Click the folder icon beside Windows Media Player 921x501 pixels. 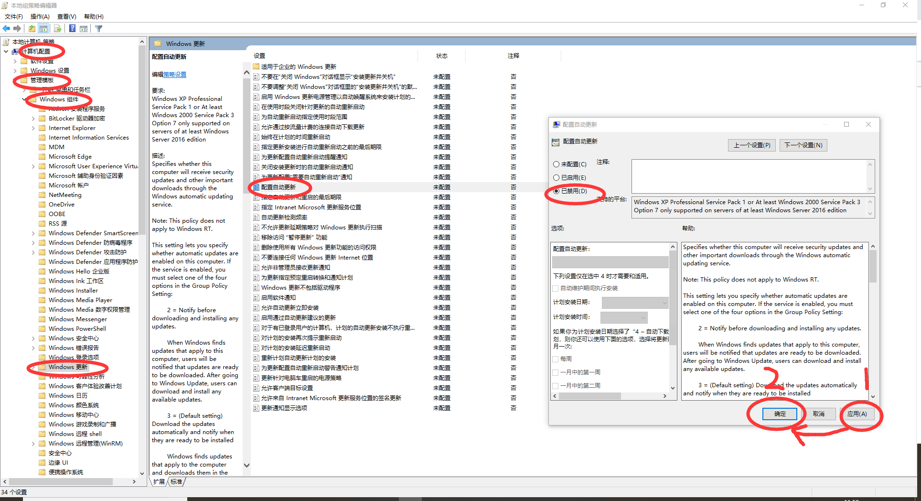[42, 300]
